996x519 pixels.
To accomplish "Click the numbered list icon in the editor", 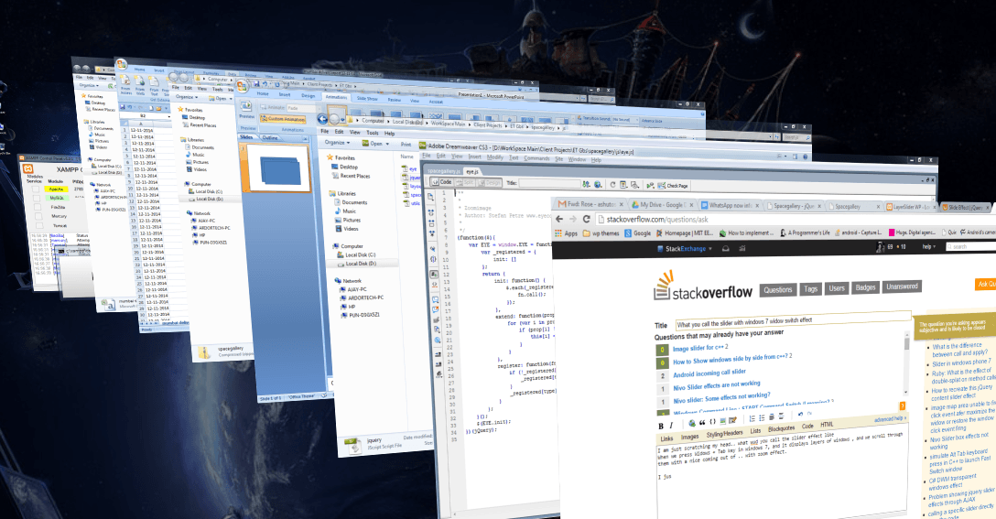I will pyautogui.click(x=752, y=418).
